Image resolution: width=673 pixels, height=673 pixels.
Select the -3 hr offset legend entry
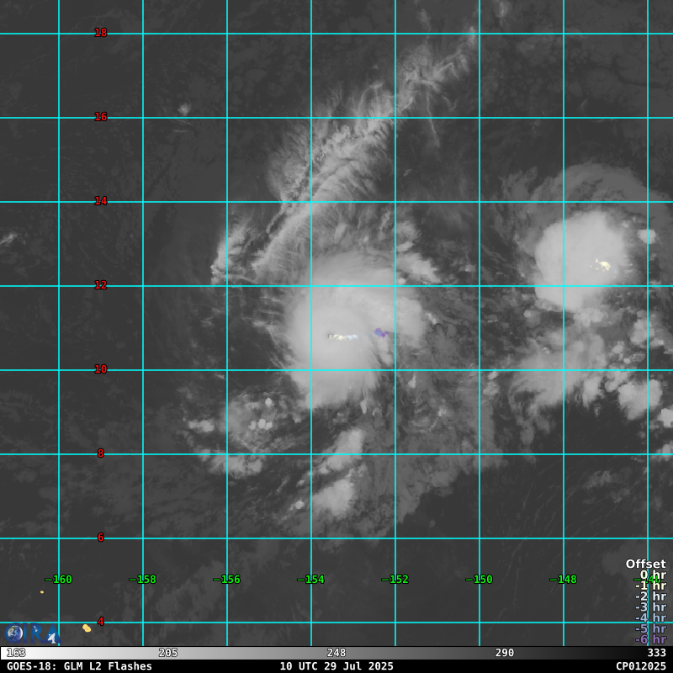[x=650, y=607]
